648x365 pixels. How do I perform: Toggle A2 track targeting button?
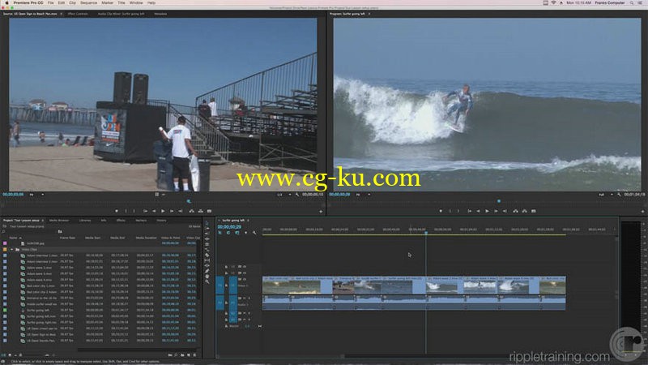tap(232, 313)
